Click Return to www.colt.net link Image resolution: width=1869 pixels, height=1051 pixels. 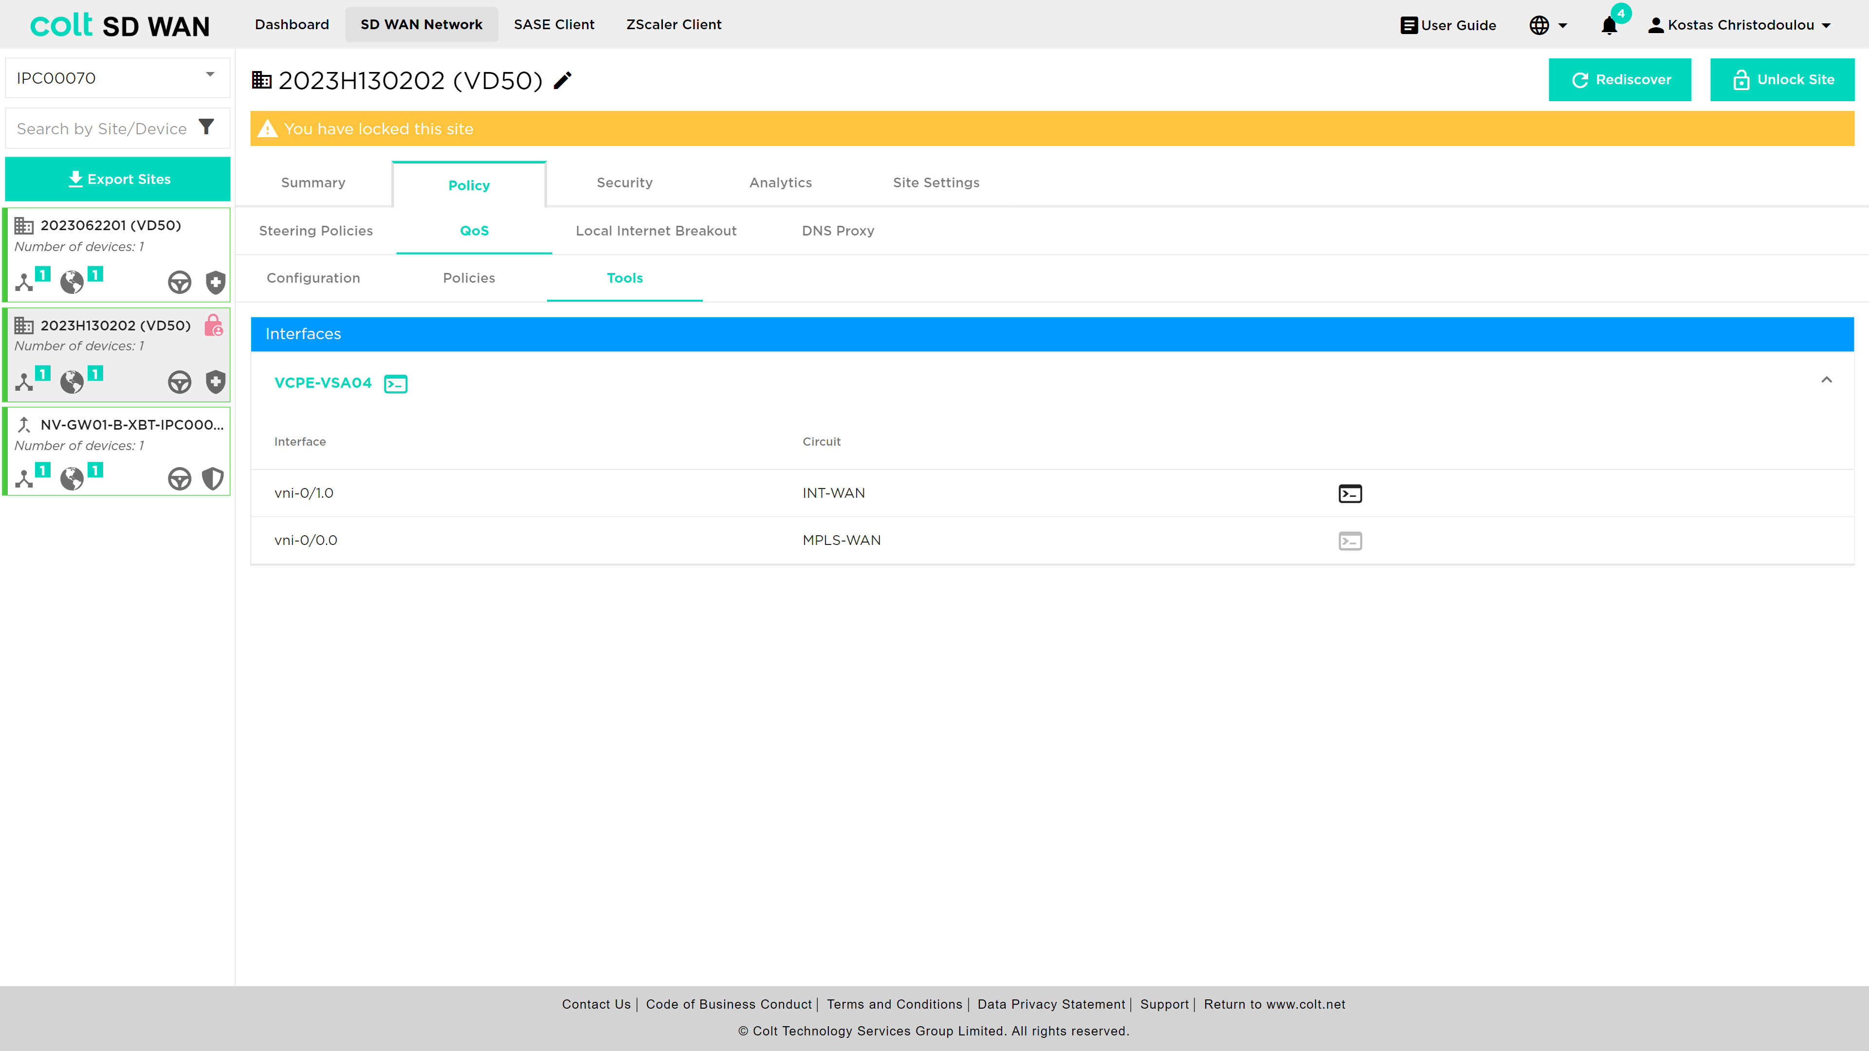(1275, 1004)
